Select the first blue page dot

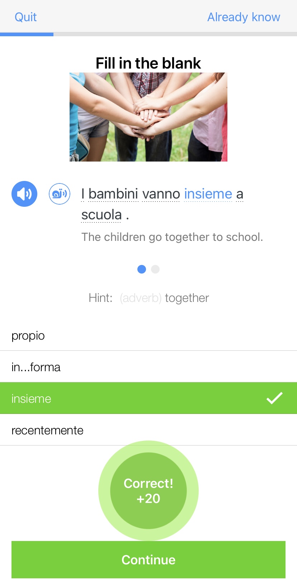142,269
